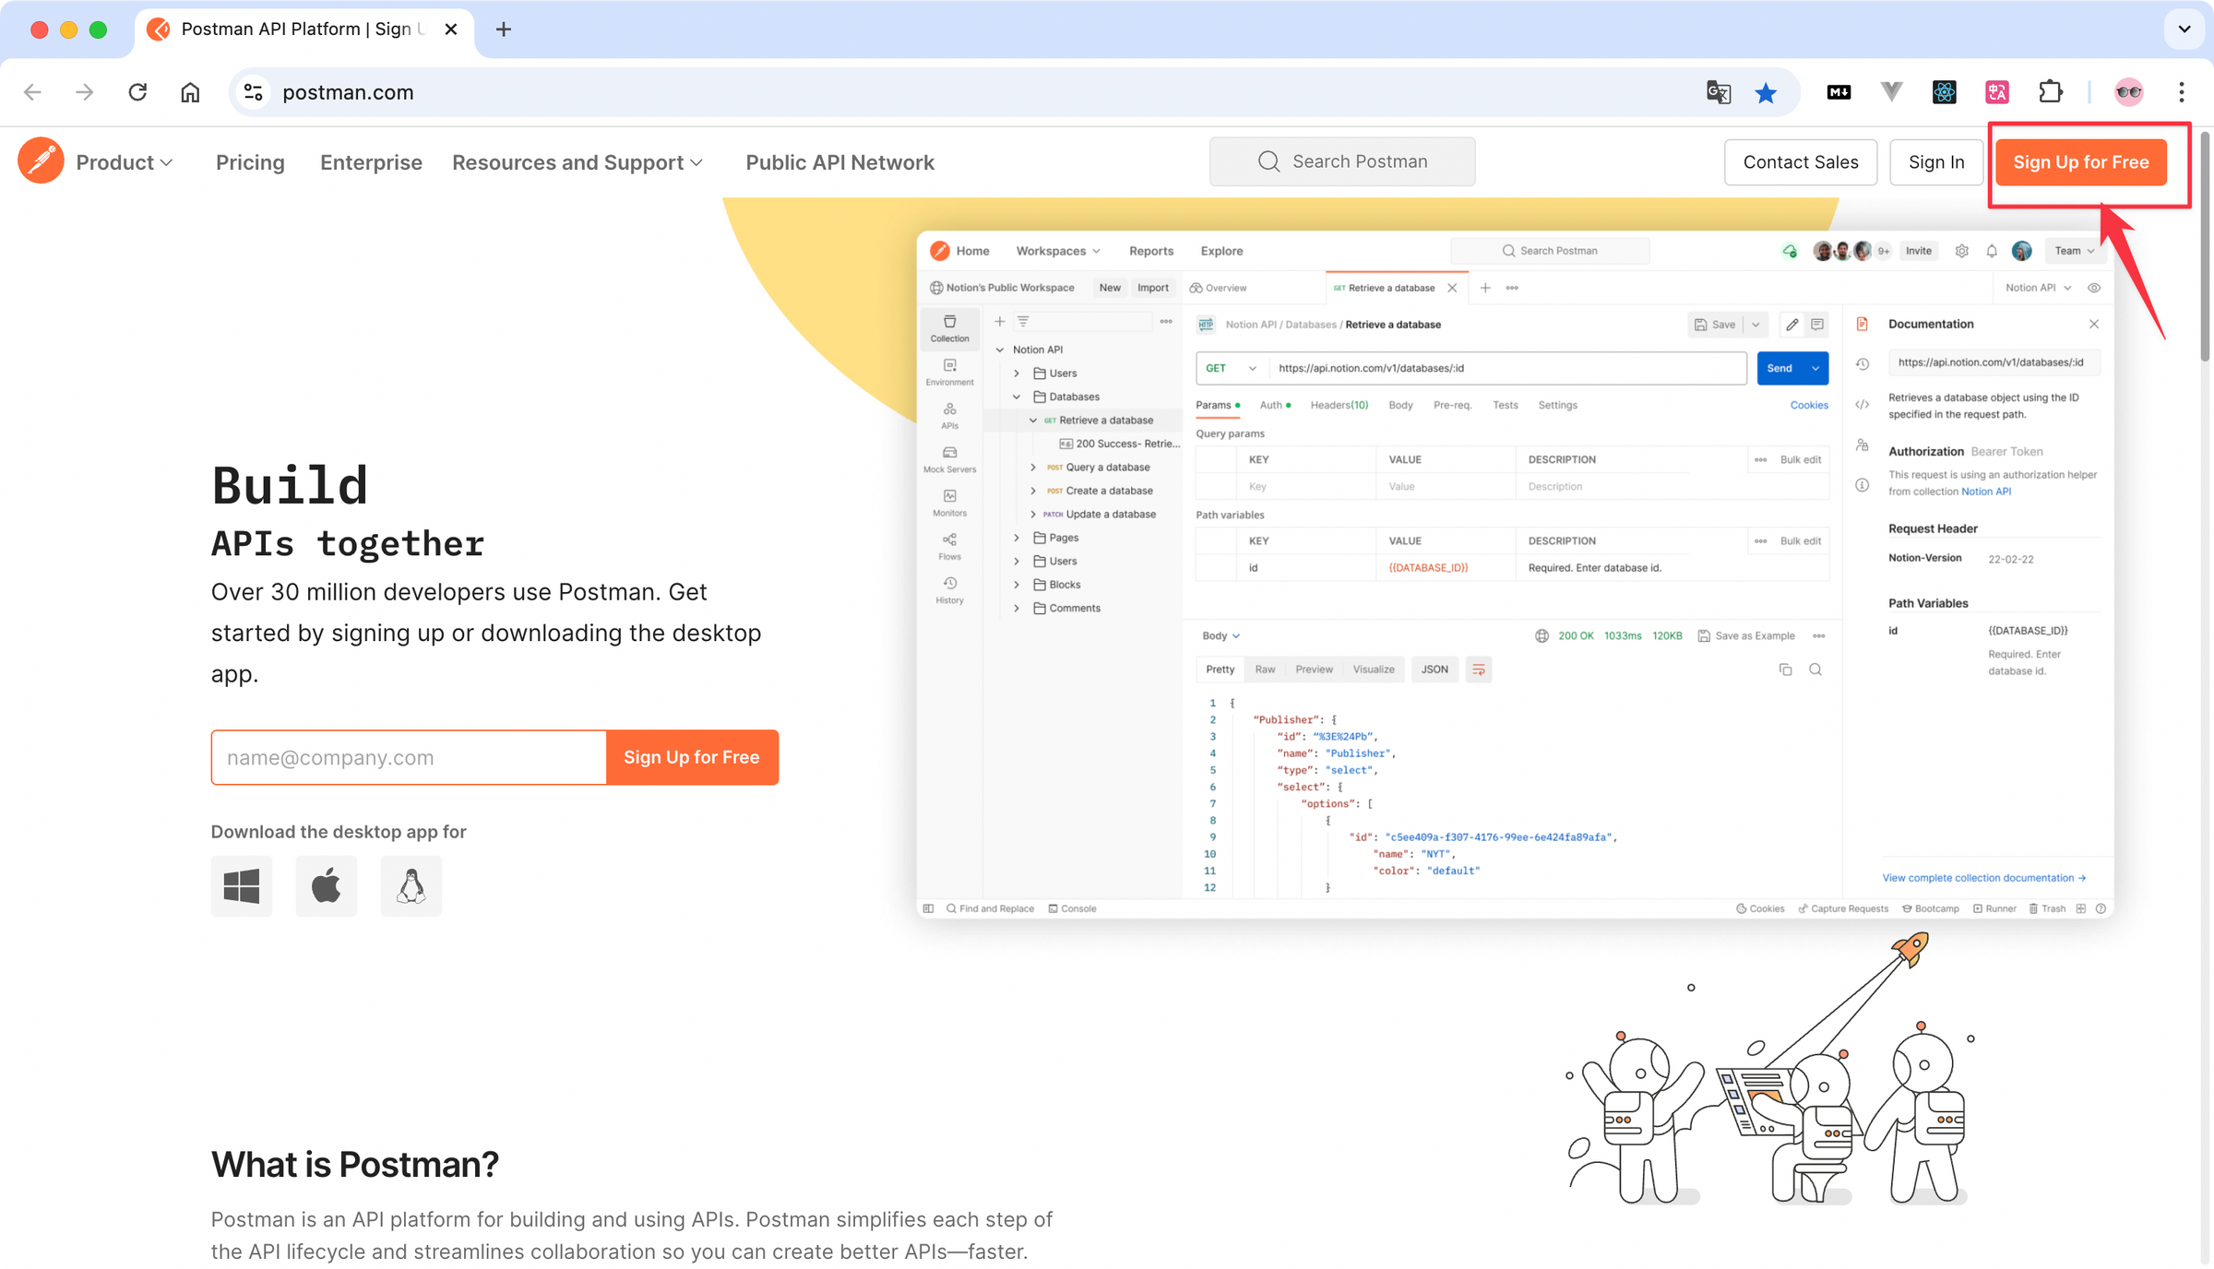Click the Postman rocket logo

pos(41,160)
